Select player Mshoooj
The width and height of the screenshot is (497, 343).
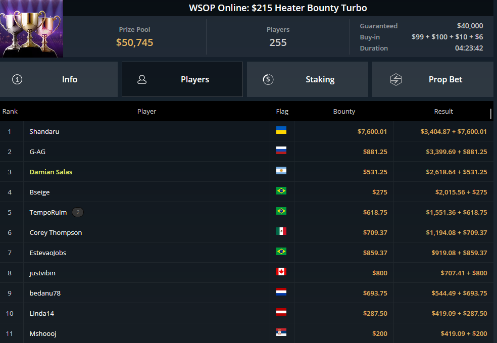click(43, 334)
